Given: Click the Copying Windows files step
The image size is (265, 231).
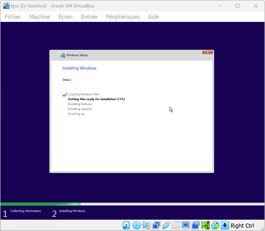Looking at the screenshot, I should 83,94.
